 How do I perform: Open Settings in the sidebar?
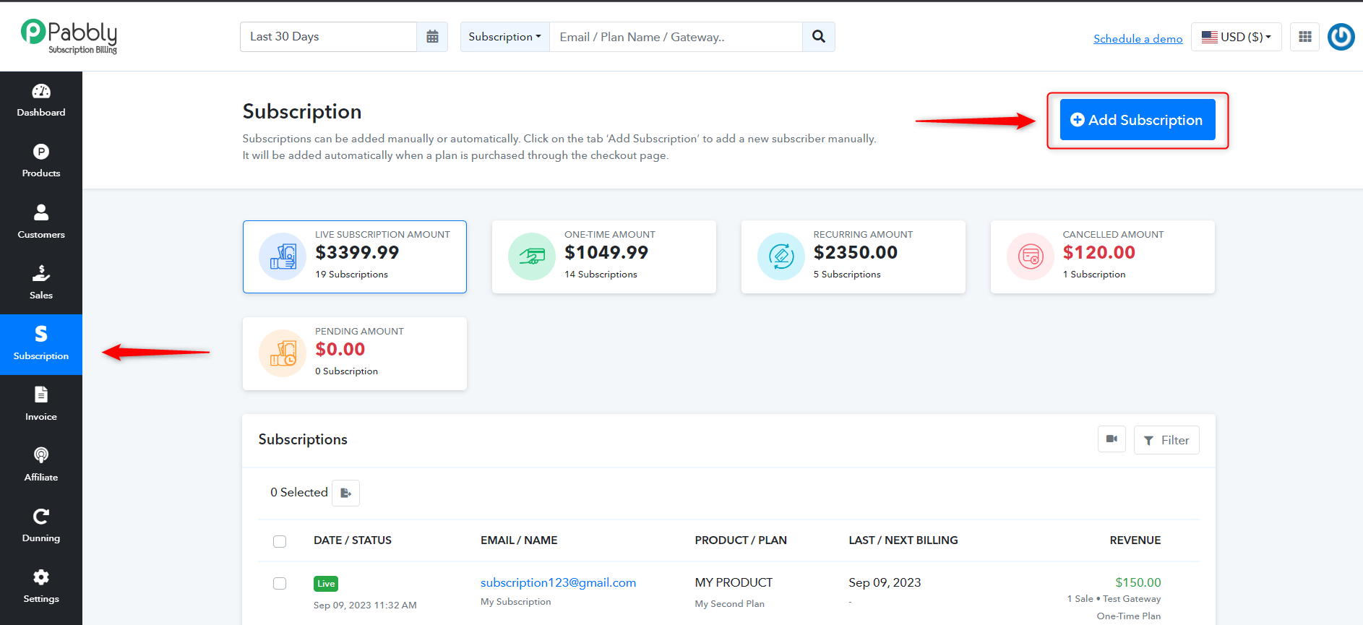(41, 587)
